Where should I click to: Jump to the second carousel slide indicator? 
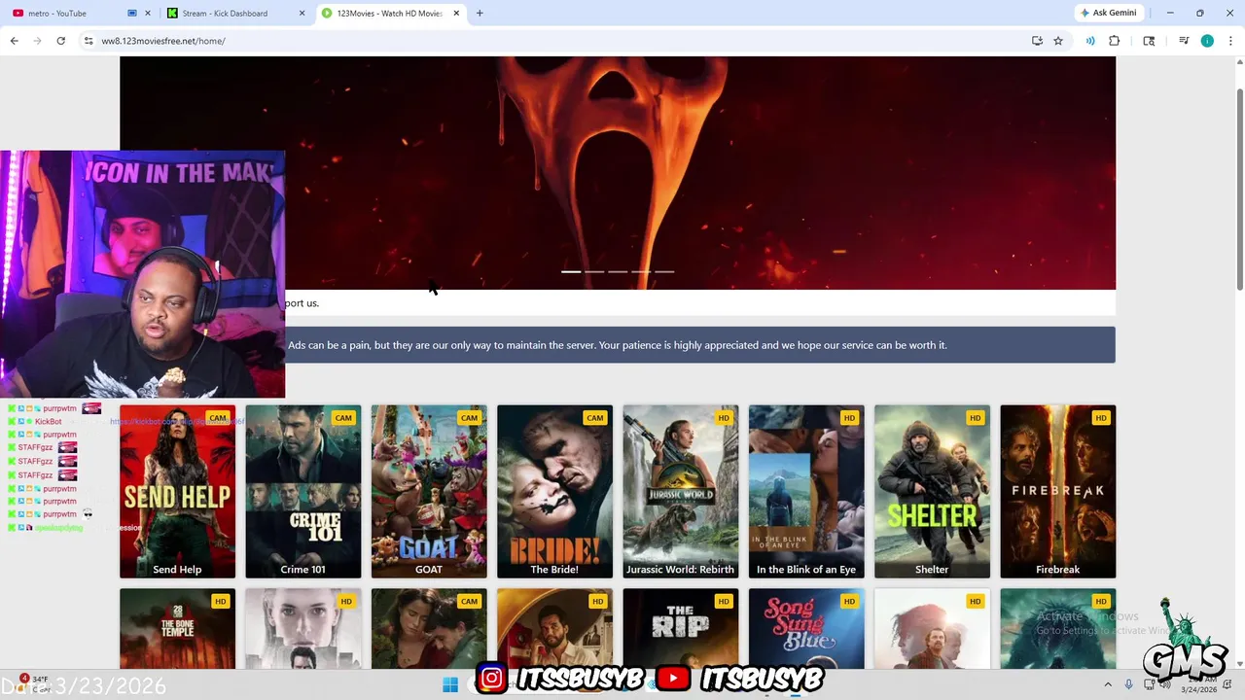[594, 272]
